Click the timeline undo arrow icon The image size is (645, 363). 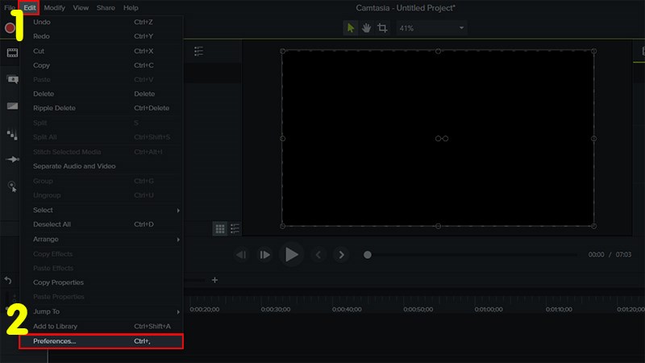8,280
